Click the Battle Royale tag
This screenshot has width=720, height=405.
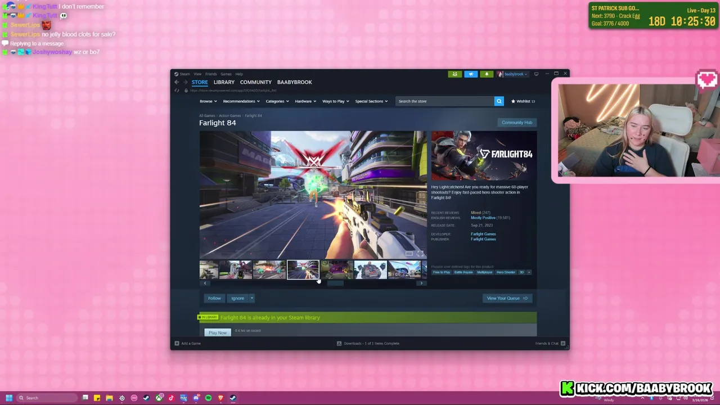point(463,272)
